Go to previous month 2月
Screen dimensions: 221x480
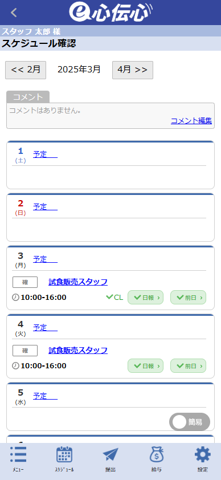pyautogui.click(x=26, y=70)
